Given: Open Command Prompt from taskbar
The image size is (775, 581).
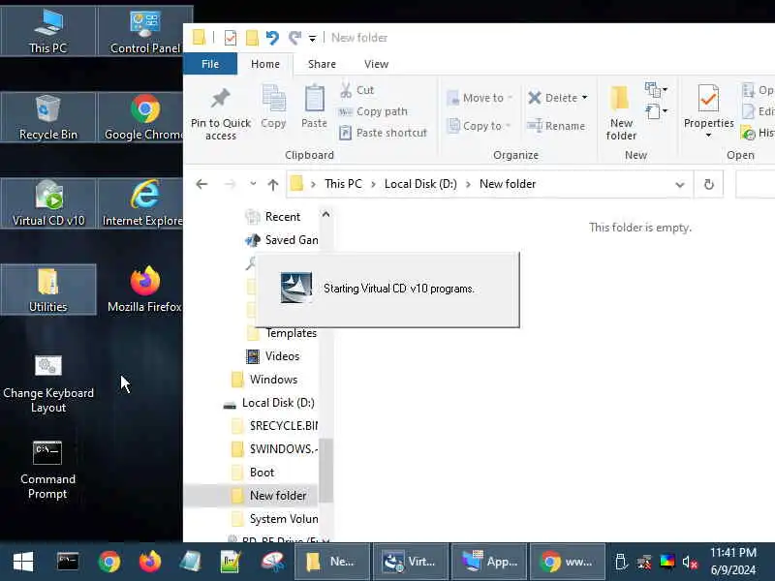Looking at the screenshot, I should click(68, 562).
